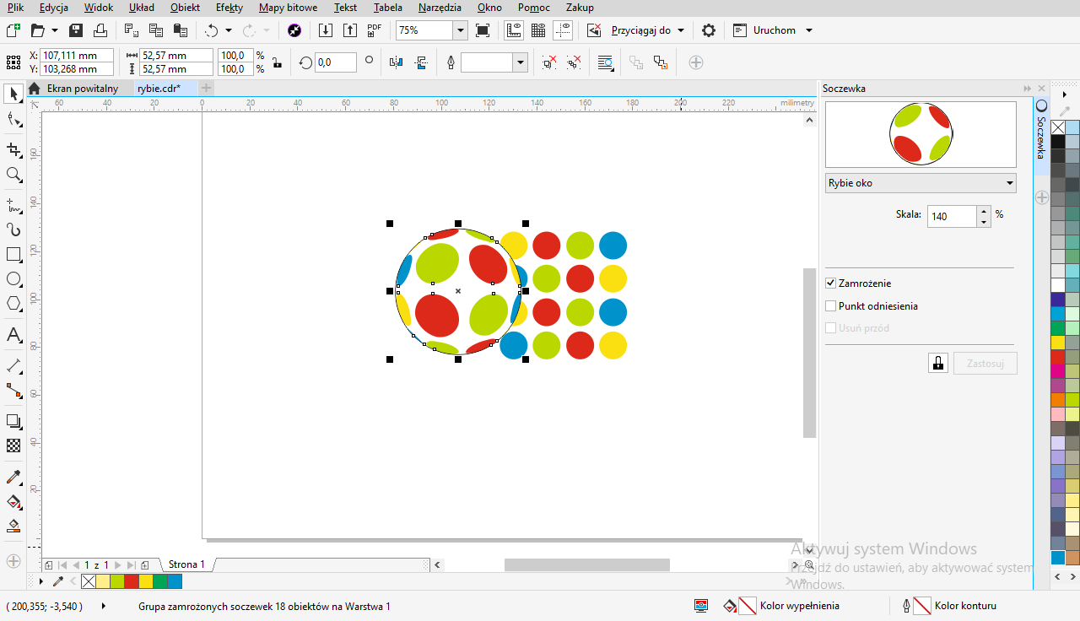Enable the Punkt odniesienia checkbox
Screen dimensions: 1080x621
coord(831,306)
